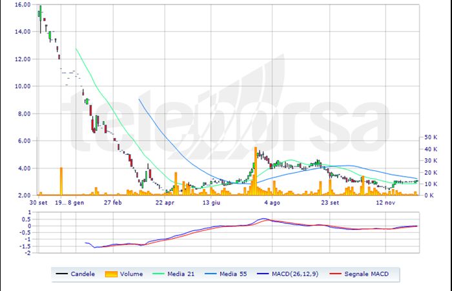452x291 pixels.
Task: Click the 50 K volume axis label
Action: click(430, 137)
